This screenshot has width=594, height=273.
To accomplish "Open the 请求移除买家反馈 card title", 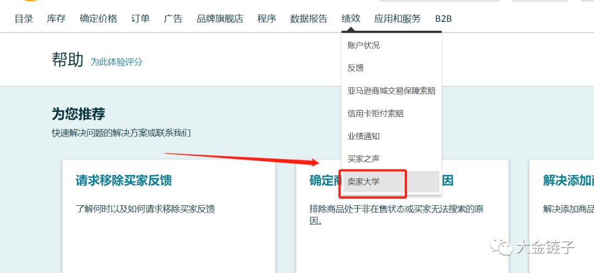I will [124, 181].
